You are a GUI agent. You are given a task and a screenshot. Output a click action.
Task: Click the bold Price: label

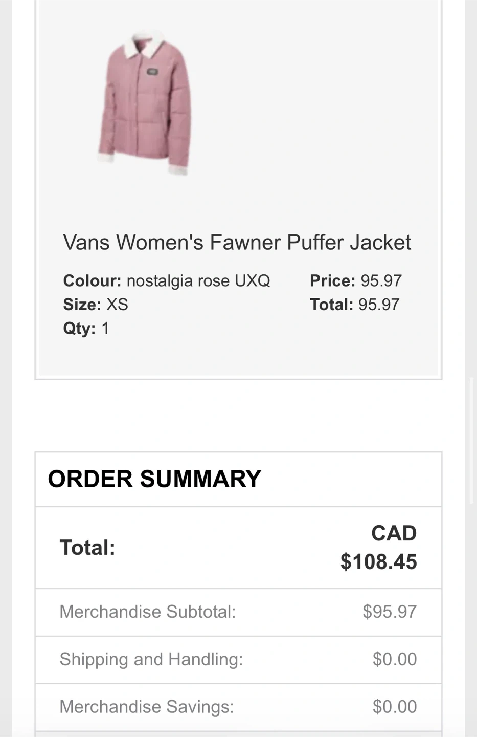point(332,280)
